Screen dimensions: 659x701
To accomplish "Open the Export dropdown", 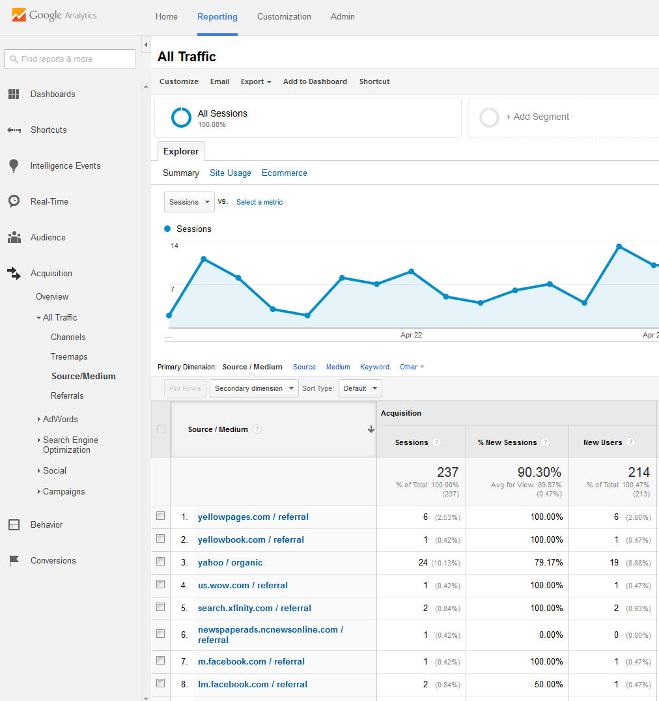I will 256,82.
